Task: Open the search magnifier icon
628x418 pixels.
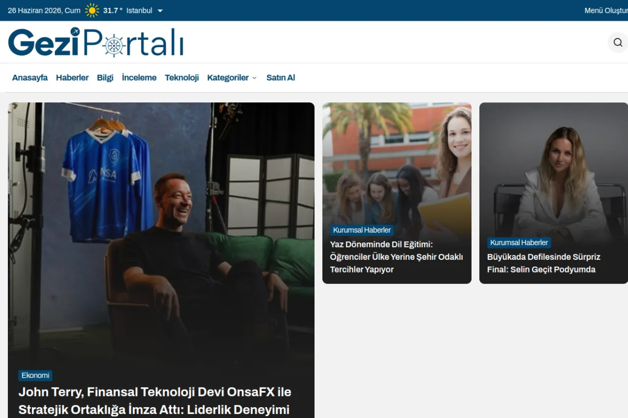Action: pyautogui.click(x=618, y=43)
